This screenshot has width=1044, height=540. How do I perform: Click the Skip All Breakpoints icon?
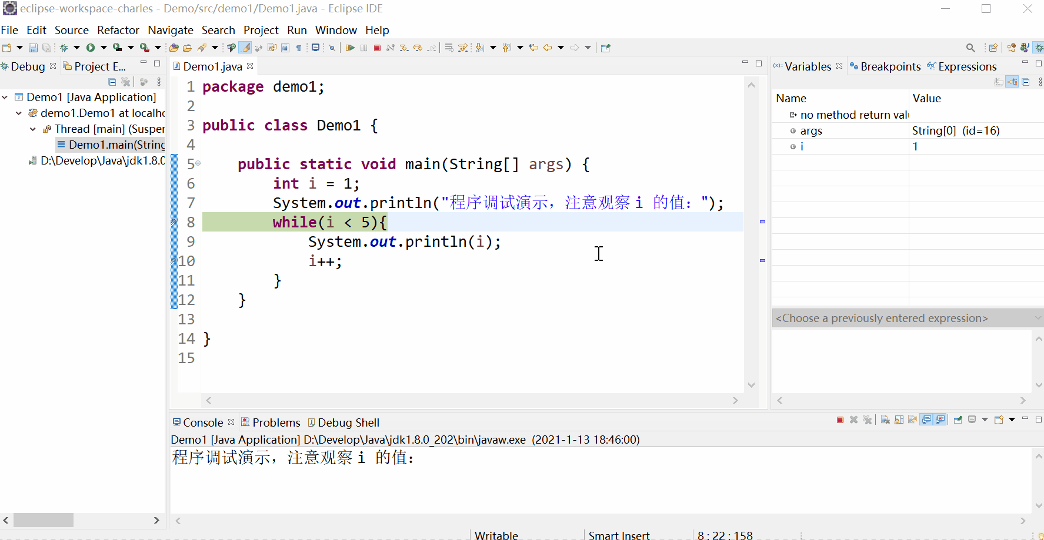pyautogui.click(x=332, y=48)
